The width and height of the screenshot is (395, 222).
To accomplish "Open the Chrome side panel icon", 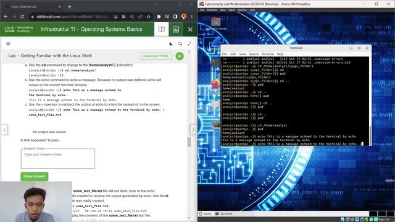I will tap(175, 17).
